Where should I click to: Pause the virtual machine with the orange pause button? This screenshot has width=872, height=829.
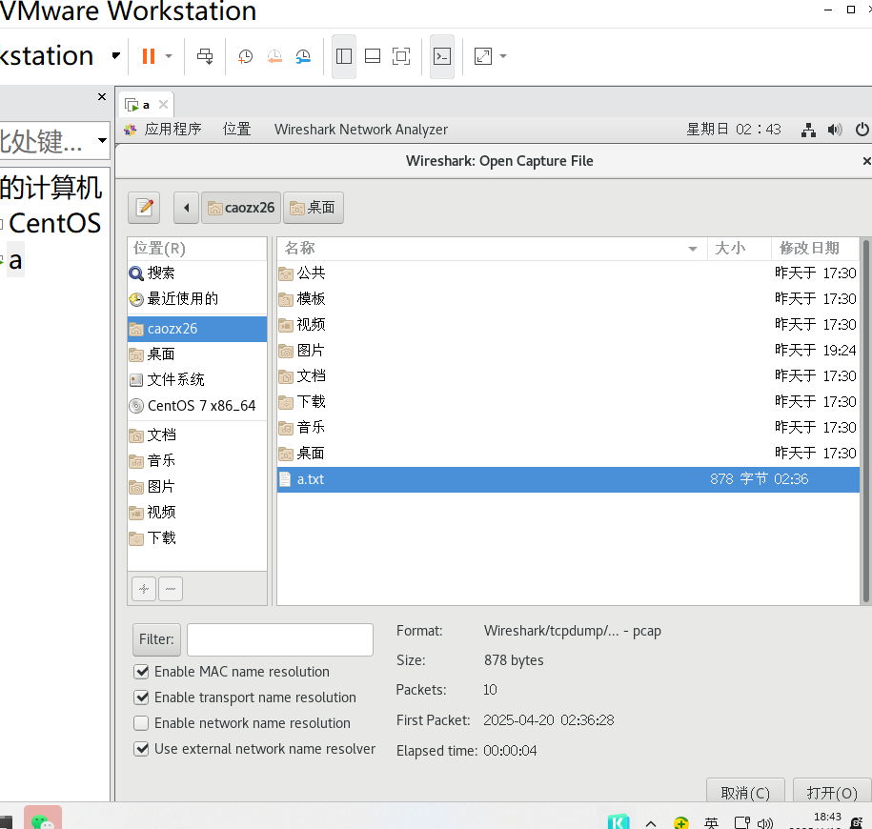tap(149, 56)
